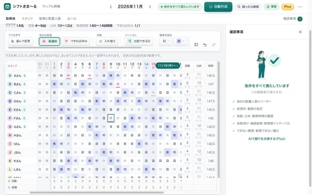312x195 pixels.
Task: Click Kさん's 148 hours total
Action: coord(211,161)
